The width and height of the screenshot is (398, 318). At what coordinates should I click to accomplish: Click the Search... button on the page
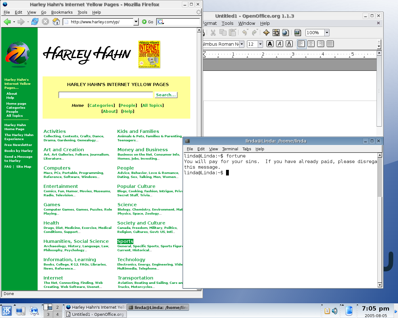(x=166, y=95)
